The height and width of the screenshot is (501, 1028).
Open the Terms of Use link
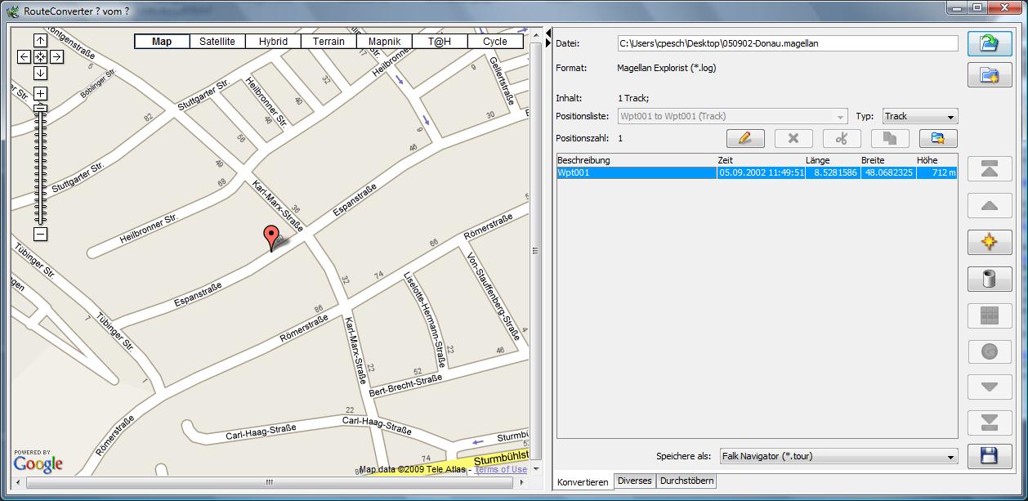click(501, 470)
